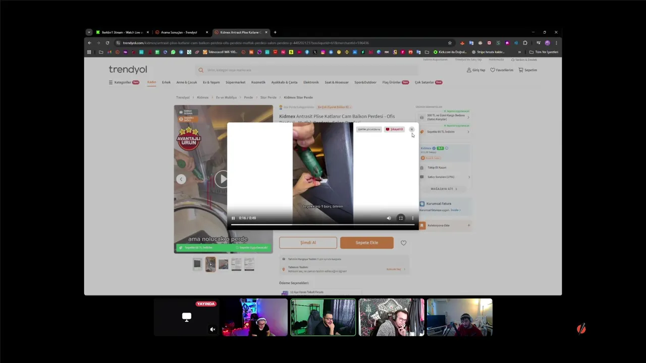Click the trendyol logo

coord(128,70)
